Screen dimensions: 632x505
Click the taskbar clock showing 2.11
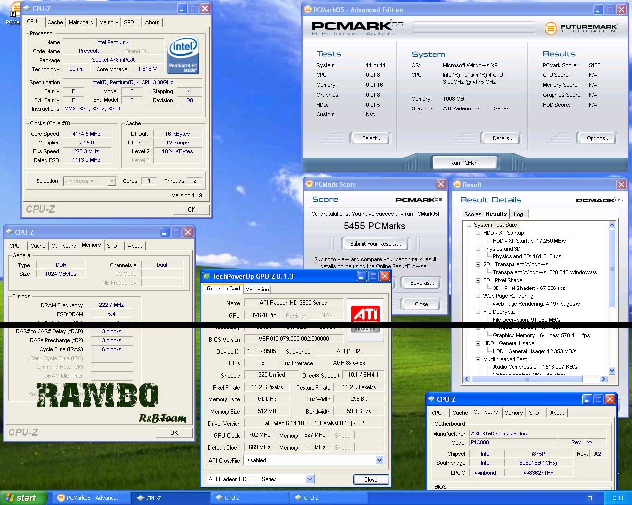click(618, 498)
